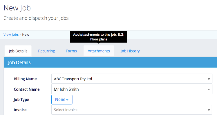217x115 pixels.
Task: Click the ABC Transport Pty Ltd billing field
Action: pyautogui.click(x=132, y=79)
